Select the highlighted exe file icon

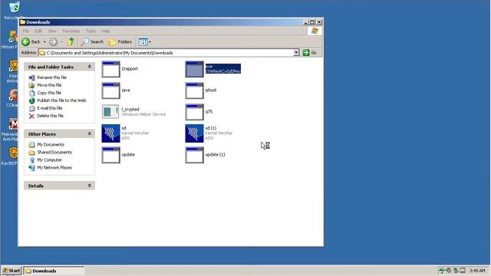pos(194,69)
